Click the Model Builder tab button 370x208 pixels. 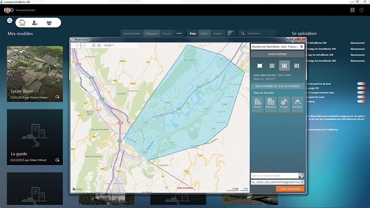click(x=132, y=34)
